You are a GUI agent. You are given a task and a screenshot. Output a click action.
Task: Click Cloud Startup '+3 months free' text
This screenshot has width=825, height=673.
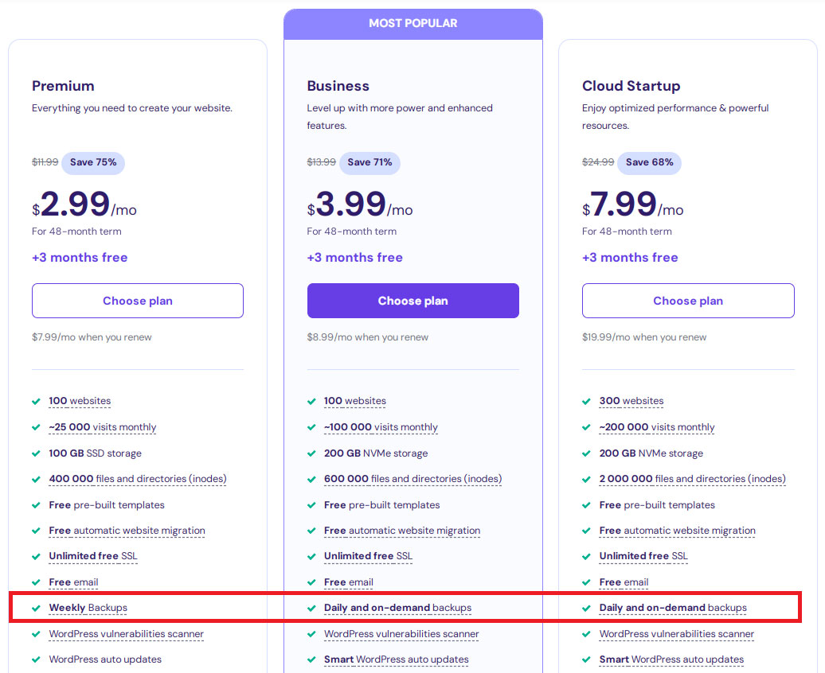(631, 258)
